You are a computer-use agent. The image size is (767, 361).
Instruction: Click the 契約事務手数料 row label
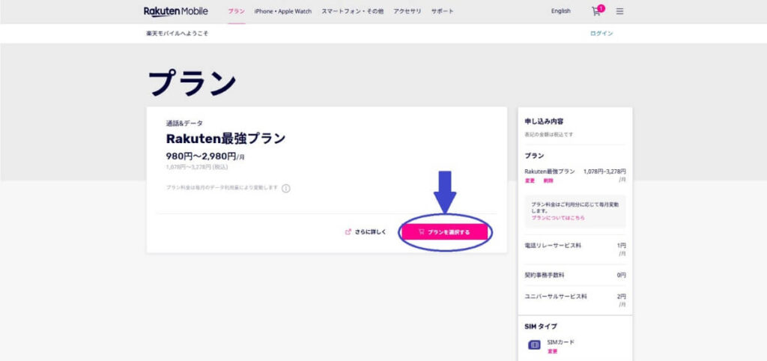coord(545,276)
